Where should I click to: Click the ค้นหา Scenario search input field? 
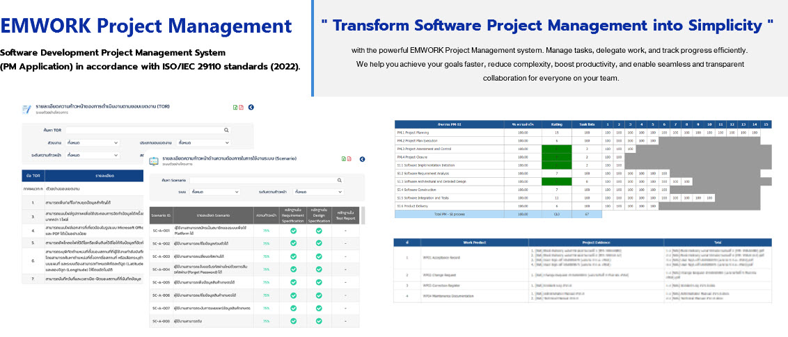point(267,180)
